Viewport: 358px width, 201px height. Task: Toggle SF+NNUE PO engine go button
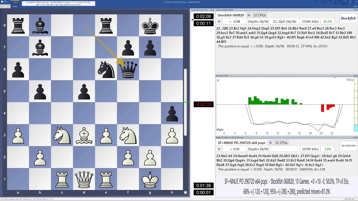pyautogui.click(x=270, y=143)
